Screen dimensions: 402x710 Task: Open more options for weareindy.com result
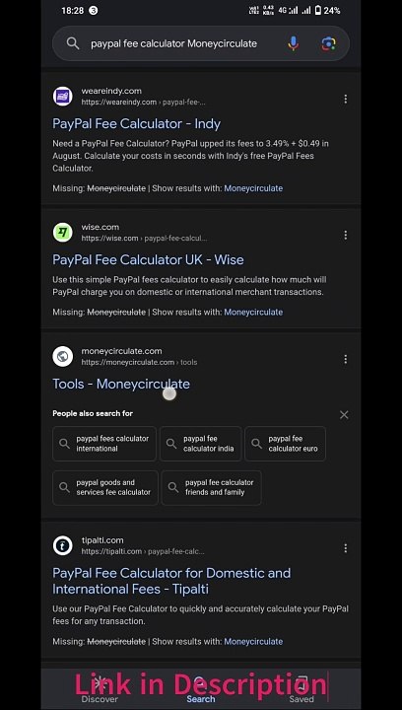coord(346,99)
